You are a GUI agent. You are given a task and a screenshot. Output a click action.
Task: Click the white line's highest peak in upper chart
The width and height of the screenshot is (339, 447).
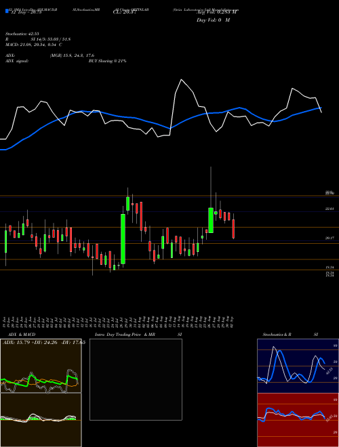(181, 79)
